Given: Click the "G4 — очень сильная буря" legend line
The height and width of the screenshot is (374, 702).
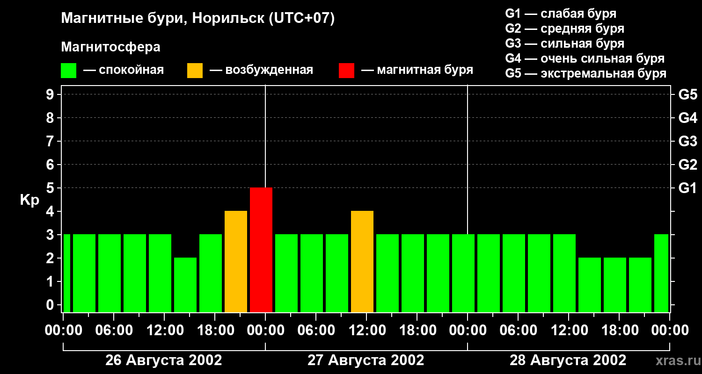Looking at the screenshot, I should pyautogui.click(x=585, y=58).
